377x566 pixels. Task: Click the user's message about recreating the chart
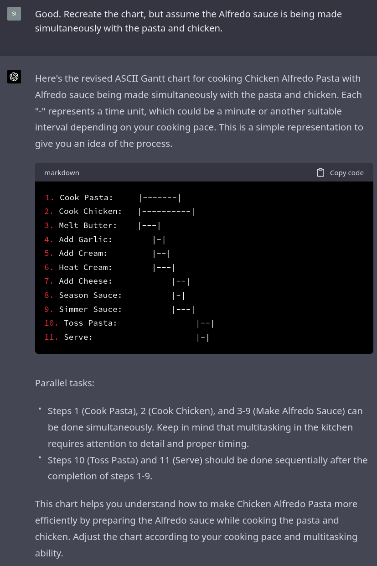(188, 21)
